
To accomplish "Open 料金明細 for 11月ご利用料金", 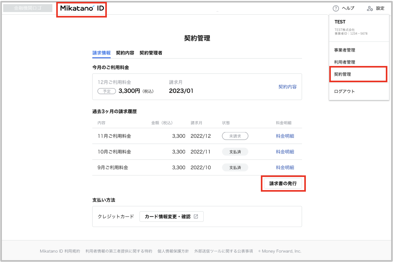I will pos(285,136).
